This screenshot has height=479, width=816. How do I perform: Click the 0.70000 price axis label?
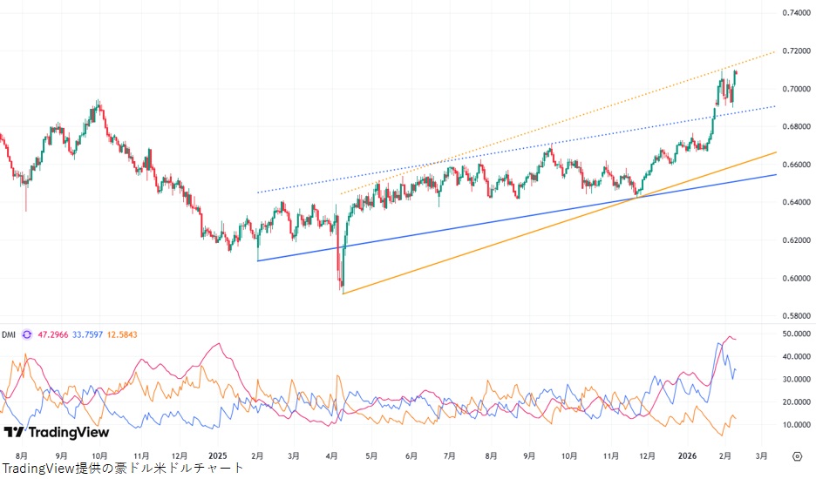(x=794, y=89)
